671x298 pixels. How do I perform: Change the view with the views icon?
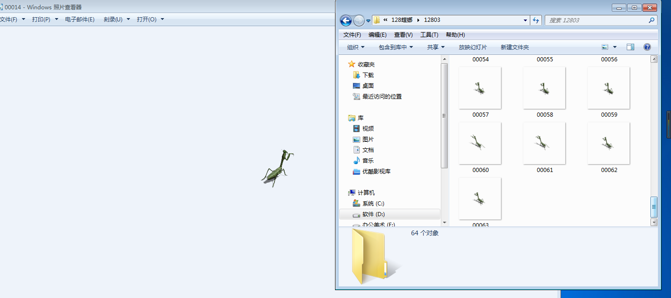605,47
